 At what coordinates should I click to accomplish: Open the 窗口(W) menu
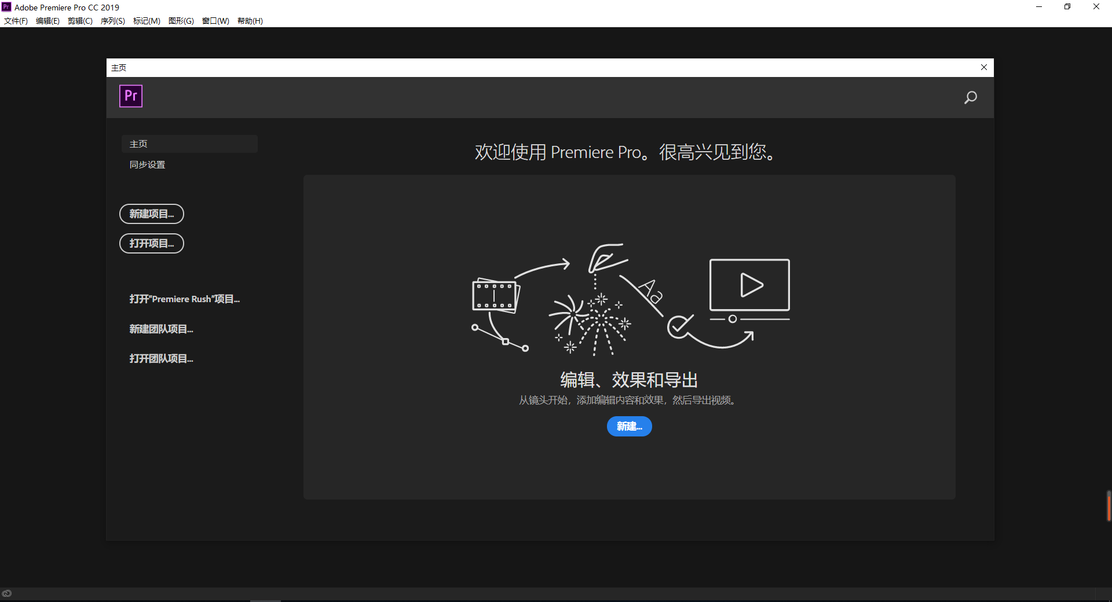pos(215,21)
